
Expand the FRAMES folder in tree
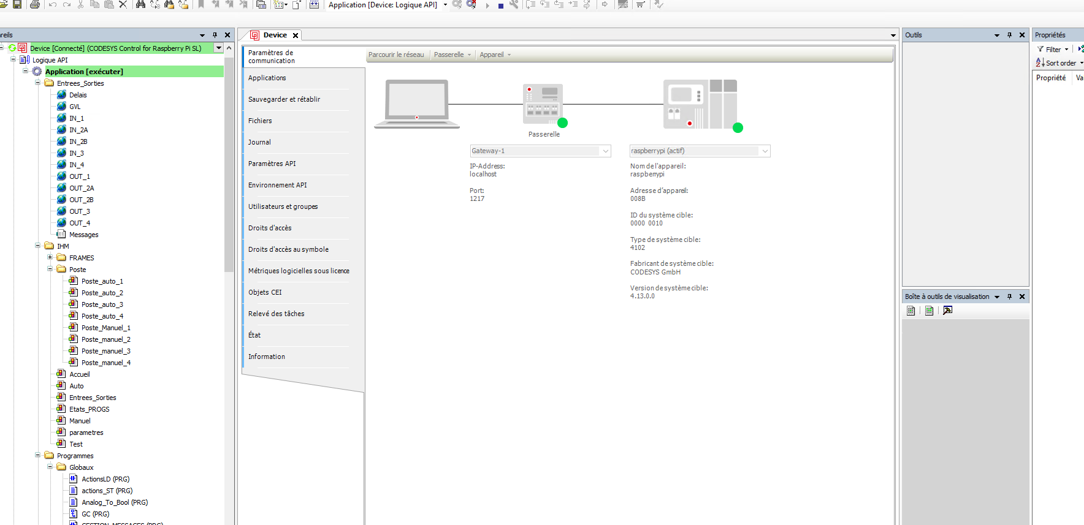click(50, 257)
